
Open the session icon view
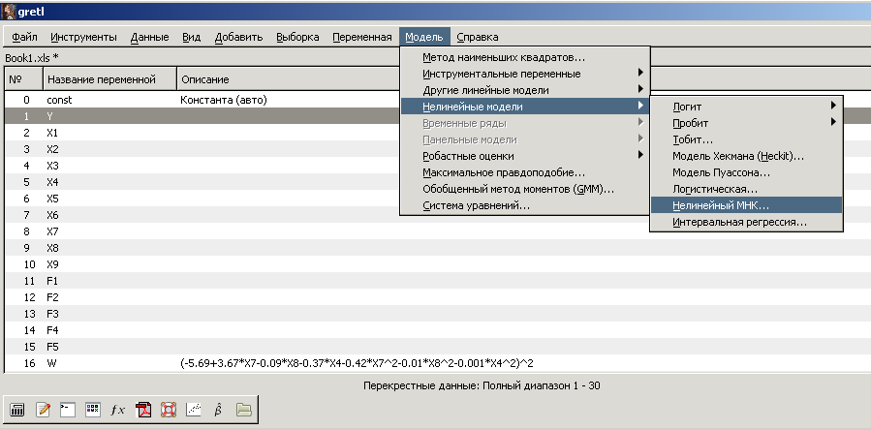pyautogui.click(x=93, y=410)
